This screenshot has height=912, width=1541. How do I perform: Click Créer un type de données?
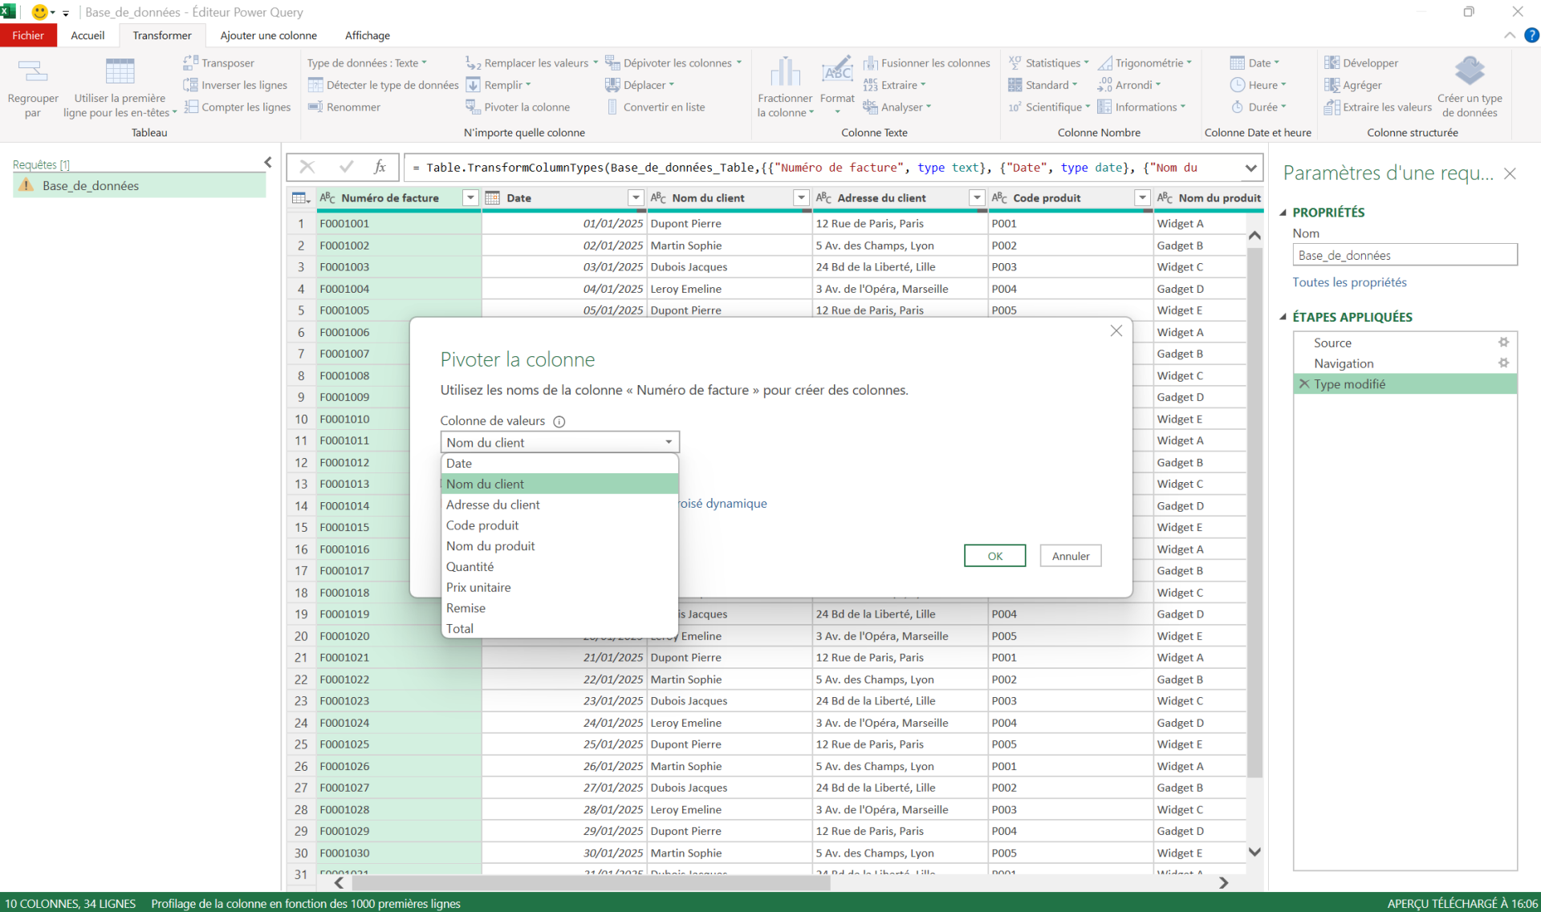[1470, 87]
